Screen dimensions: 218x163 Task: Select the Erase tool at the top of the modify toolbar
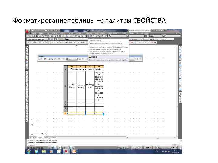click(x=180, y=47)
